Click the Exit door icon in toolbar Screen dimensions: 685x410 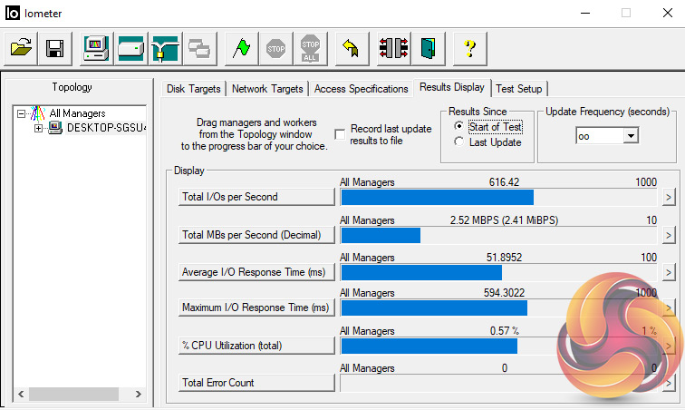427,48
